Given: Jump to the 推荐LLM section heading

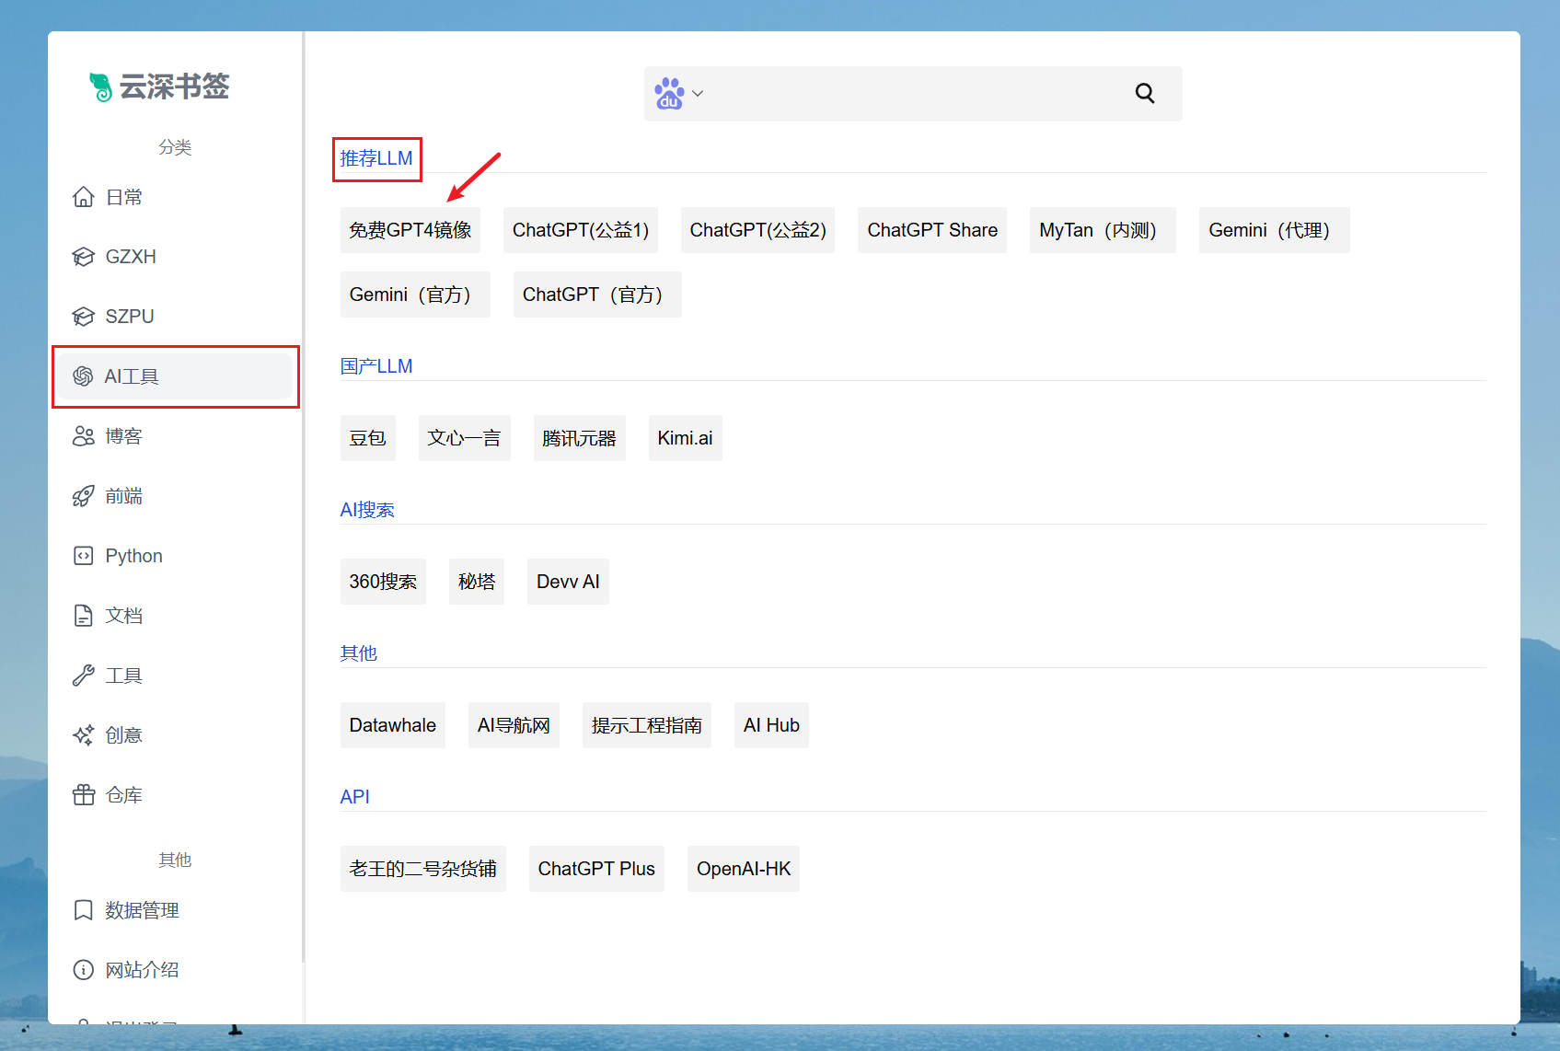Looking at the screenshot, I should coord(376,158).
